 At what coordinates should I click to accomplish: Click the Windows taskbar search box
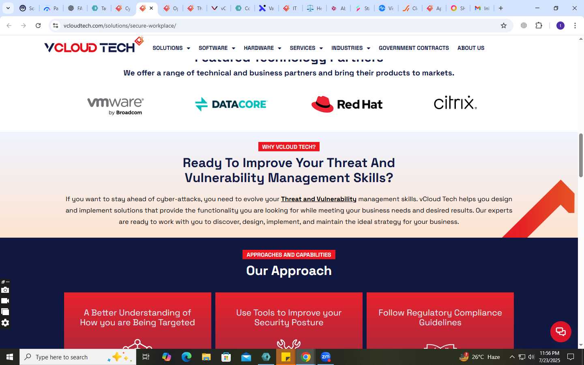click(78, 357)
